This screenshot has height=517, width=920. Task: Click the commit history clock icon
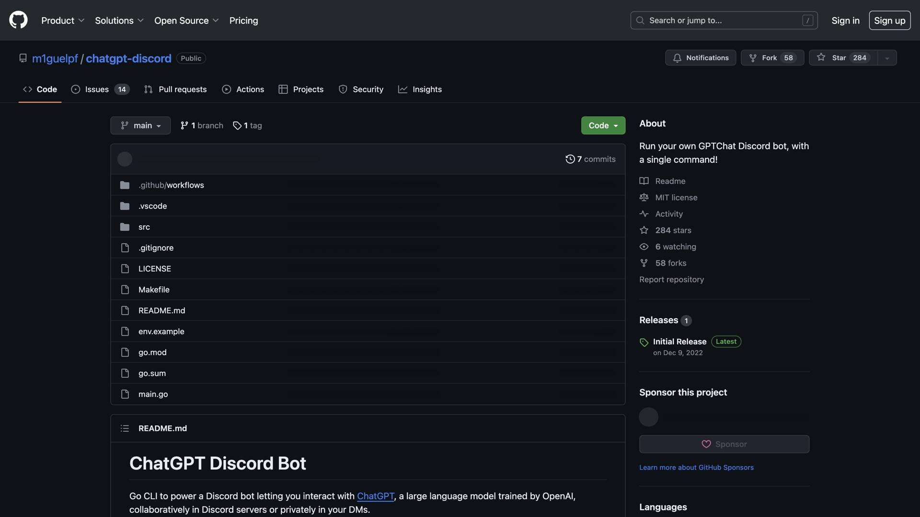[570, 158]
